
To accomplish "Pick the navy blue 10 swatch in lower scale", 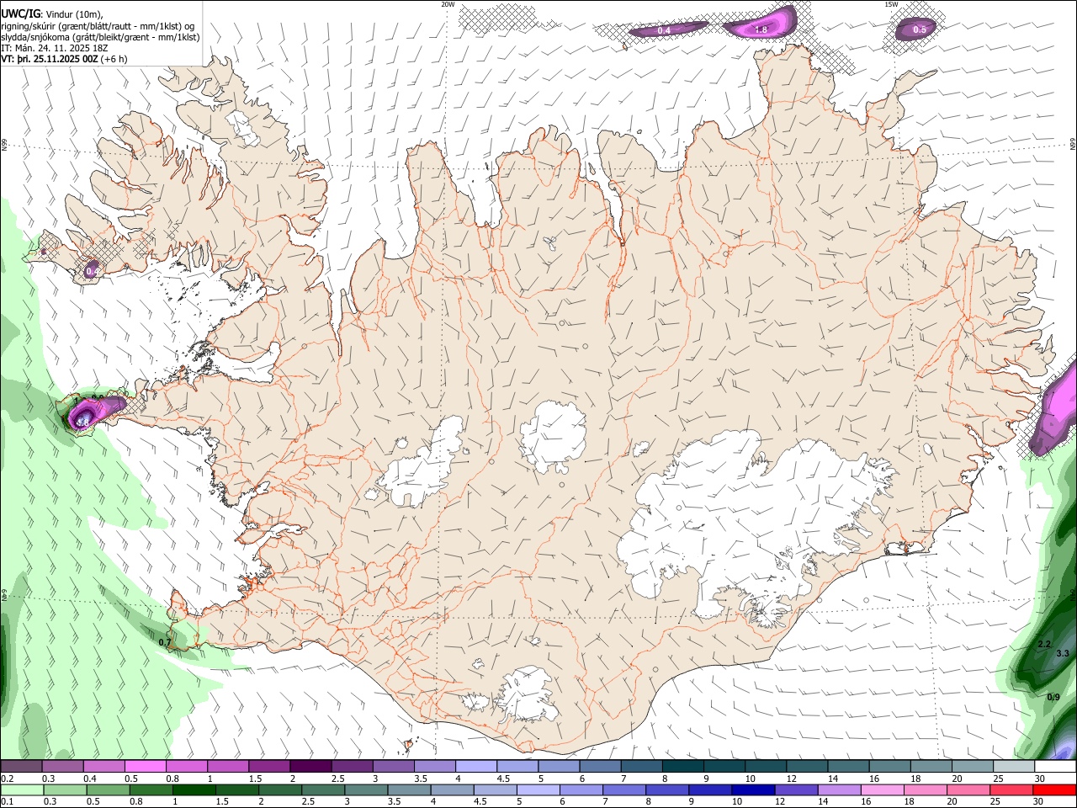I will [753, 790].
